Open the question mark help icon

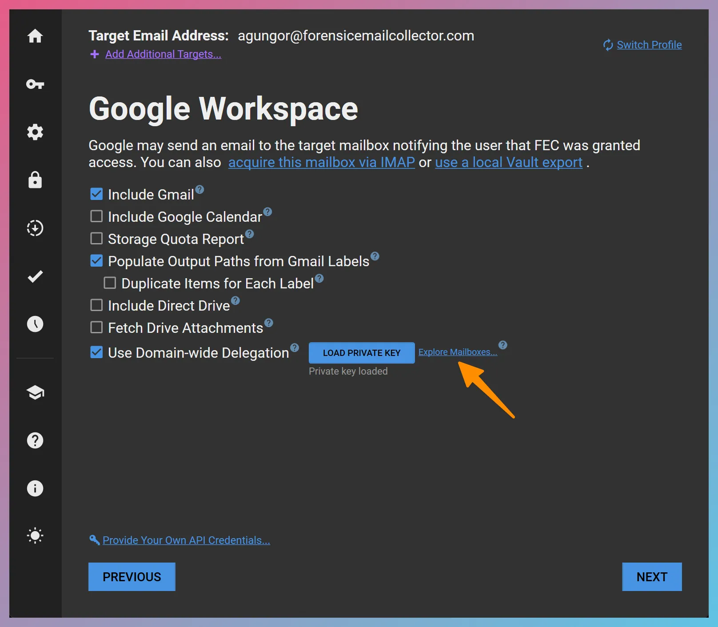click(35, 440)
